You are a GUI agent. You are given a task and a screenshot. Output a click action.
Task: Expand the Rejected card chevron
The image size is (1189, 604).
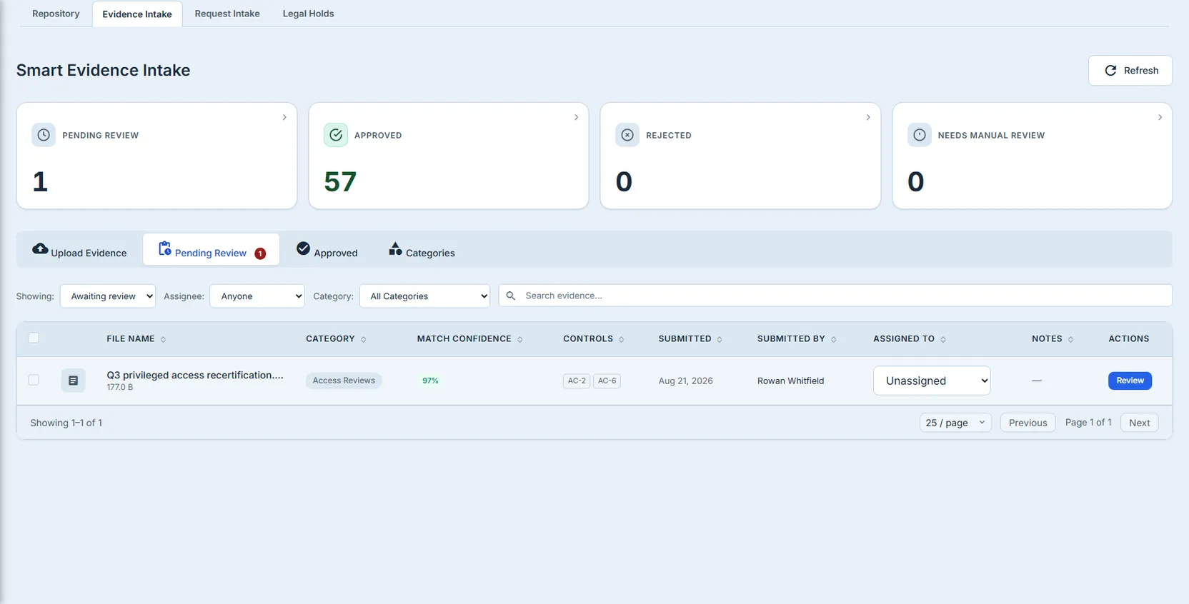coord(868,117)
